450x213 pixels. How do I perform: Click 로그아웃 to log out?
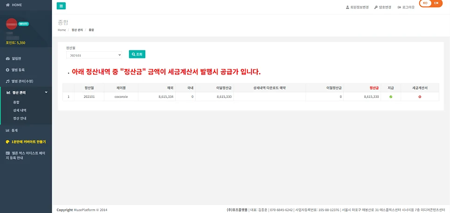pos(406,7)
